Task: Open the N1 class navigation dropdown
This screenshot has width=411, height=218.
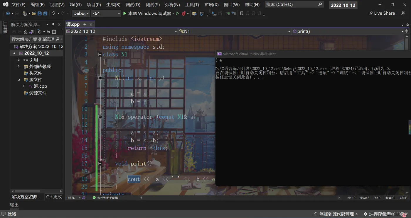Action: (x=235, y=31)
